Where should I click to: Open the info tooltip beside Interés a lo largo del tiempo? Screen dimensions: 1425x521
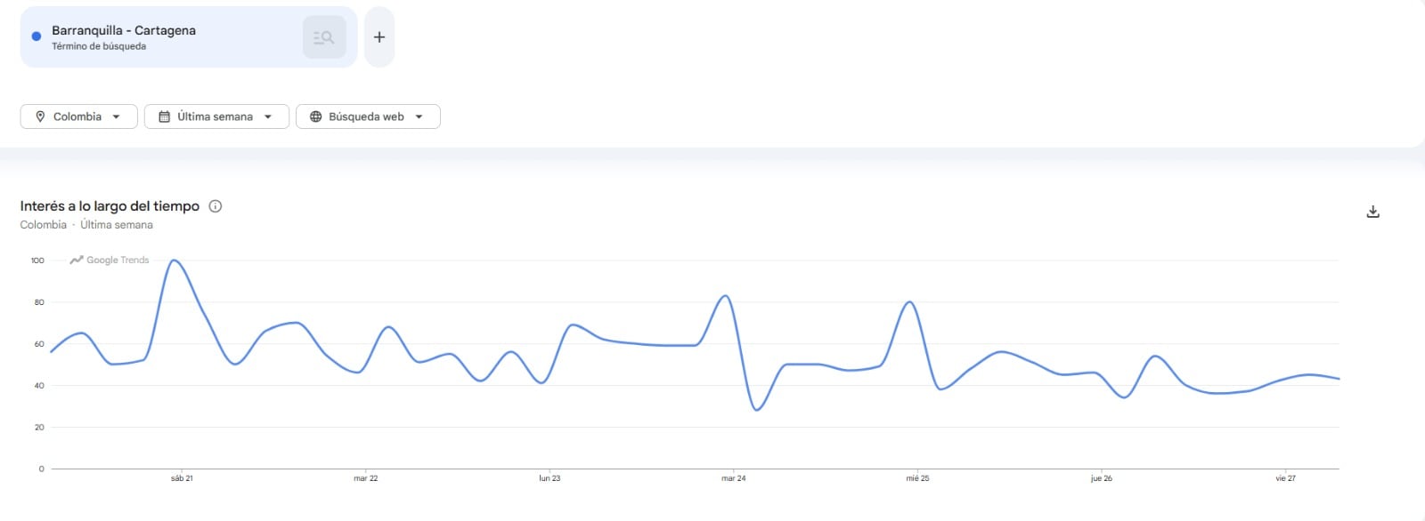(x=215, y=205)
